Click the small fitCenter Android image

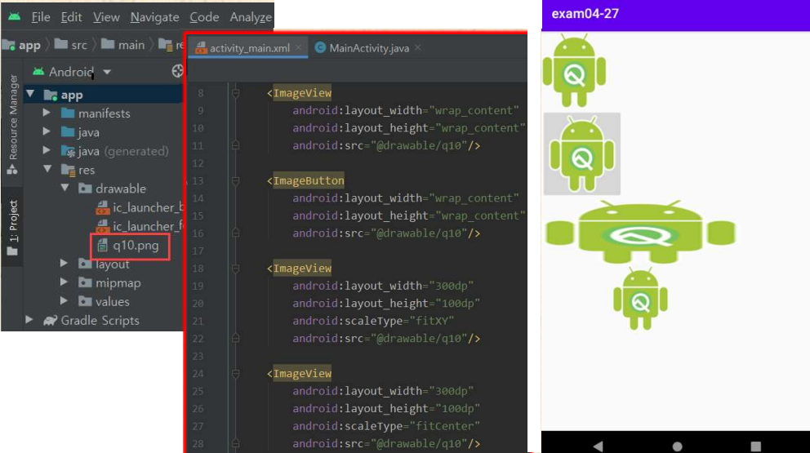coord(640,299)
